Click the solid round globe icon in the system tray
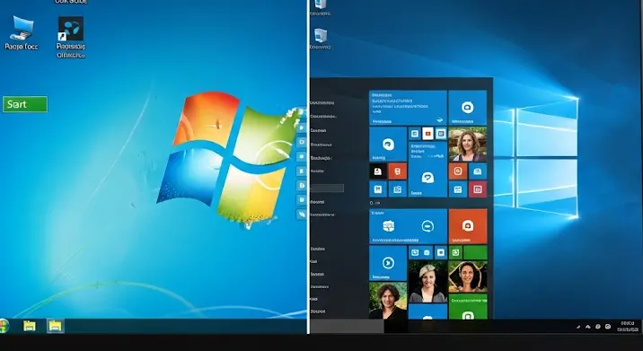 [x=598, y=327]
